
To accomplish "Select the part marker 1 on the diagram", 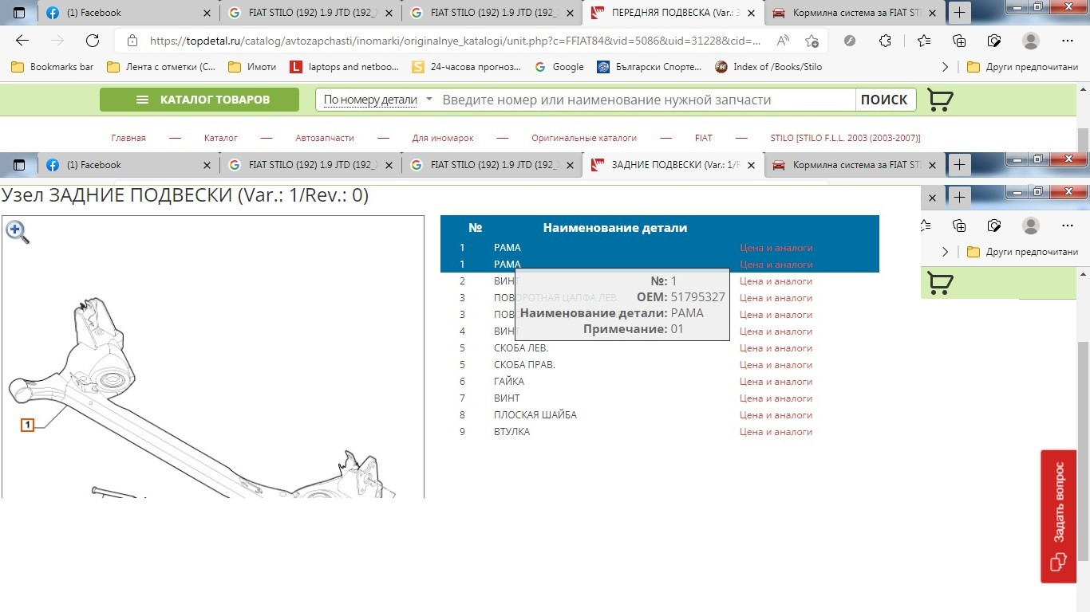I will [x=27, y=425].
